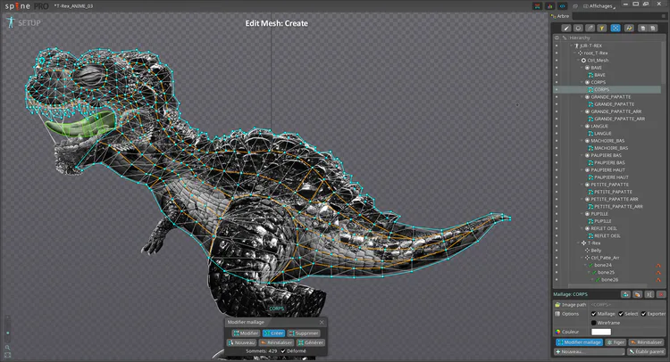The width and height of the screenshot is (670, 362).
Task: Click the orange key icon on bone25 row
Action: click(658, 273)
